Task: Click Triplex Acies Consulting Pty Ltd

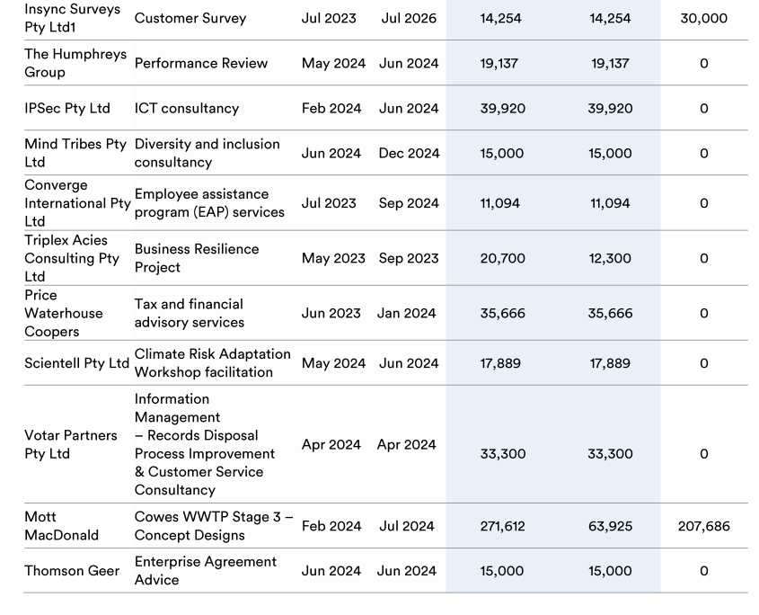Action: coord(71,258)
